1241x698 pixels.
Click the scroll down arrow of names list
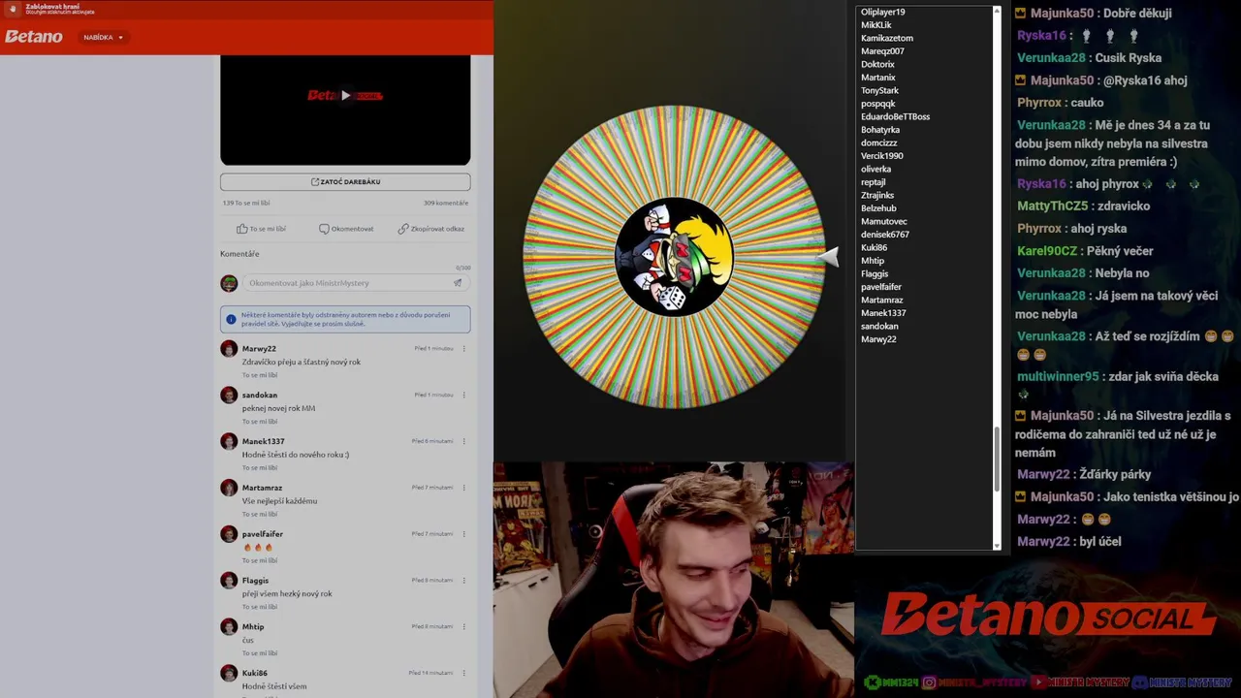coord(997,546)
